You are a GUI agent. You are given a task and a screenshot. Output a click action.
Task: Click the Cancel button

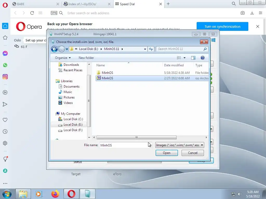pyautogui.click(x=193, y=153)
